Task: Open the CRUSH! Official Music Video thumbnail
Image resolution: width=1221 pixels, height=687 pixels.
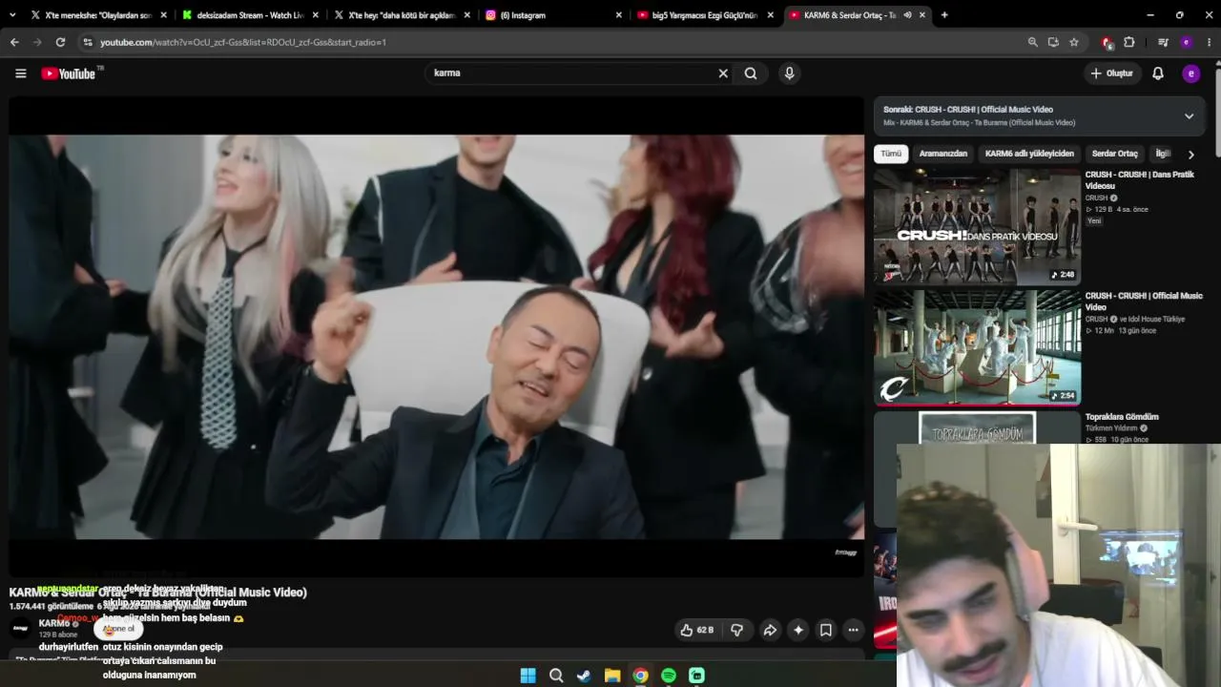Action: pyautogui.click(x=977, y=348)
